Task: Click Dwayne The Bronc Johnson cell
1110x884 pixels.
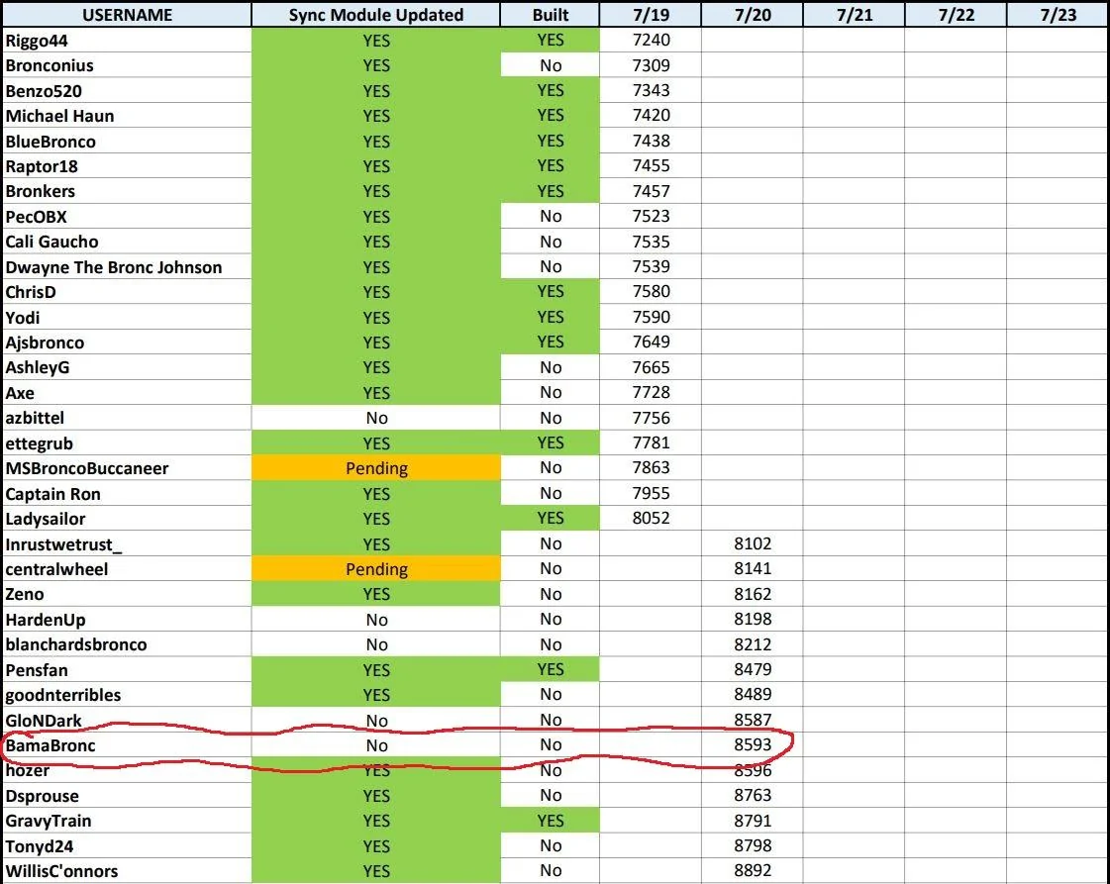Action: [x=127, y=267]
